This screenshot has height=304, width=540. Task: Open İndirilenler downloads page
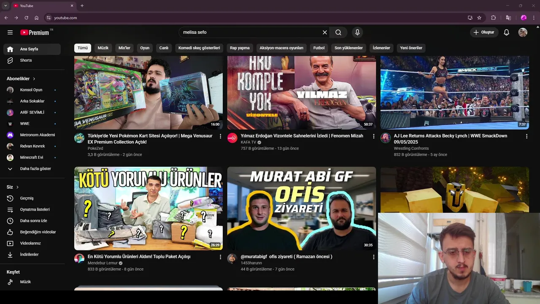tap(32, 255)
